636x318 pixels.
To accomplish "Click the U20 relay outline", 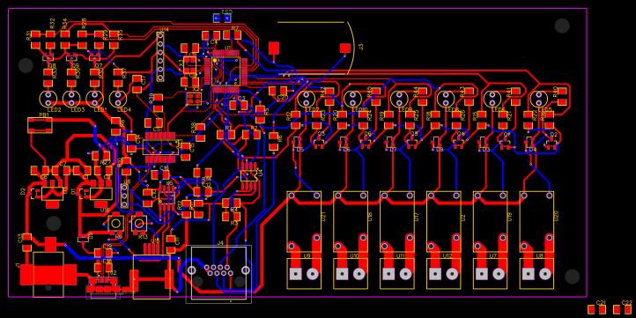I will point(536,221).
